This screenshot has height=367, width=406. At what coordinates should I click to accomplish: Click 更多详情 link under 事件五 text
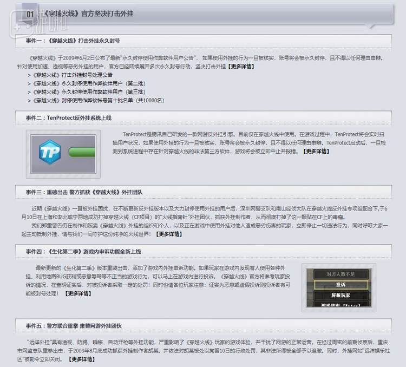pos(82,359)
